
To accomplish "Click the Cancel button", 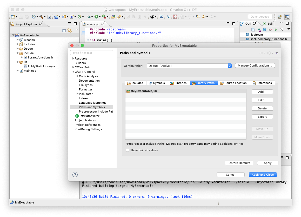I will point(231,175).
